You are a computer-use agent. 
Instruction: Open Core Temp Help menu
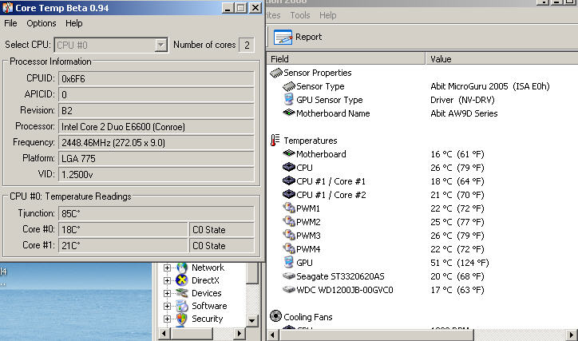[73, 23]
